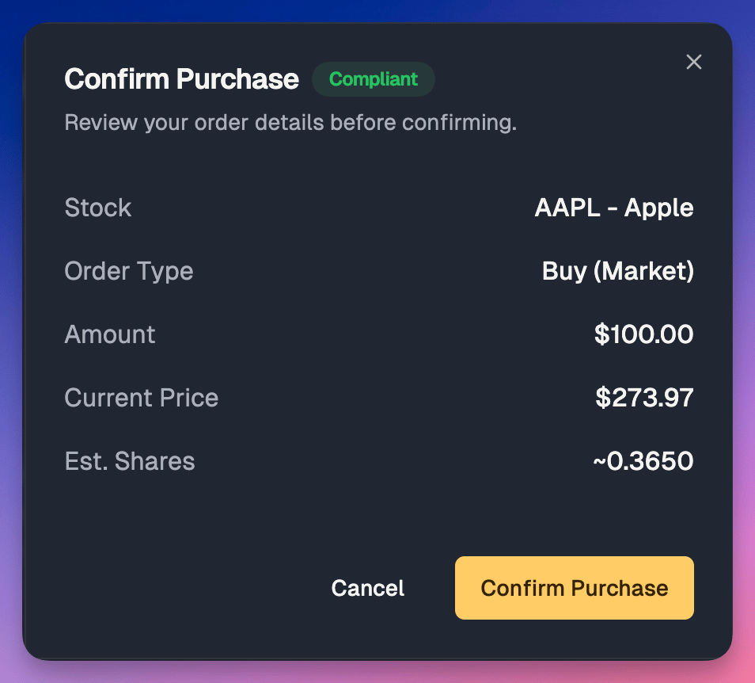Image resolution: width=755 pixels, height=683 pixels.
Task: Click the Buy (Market) order value
Action: click(x=618, y=271)
